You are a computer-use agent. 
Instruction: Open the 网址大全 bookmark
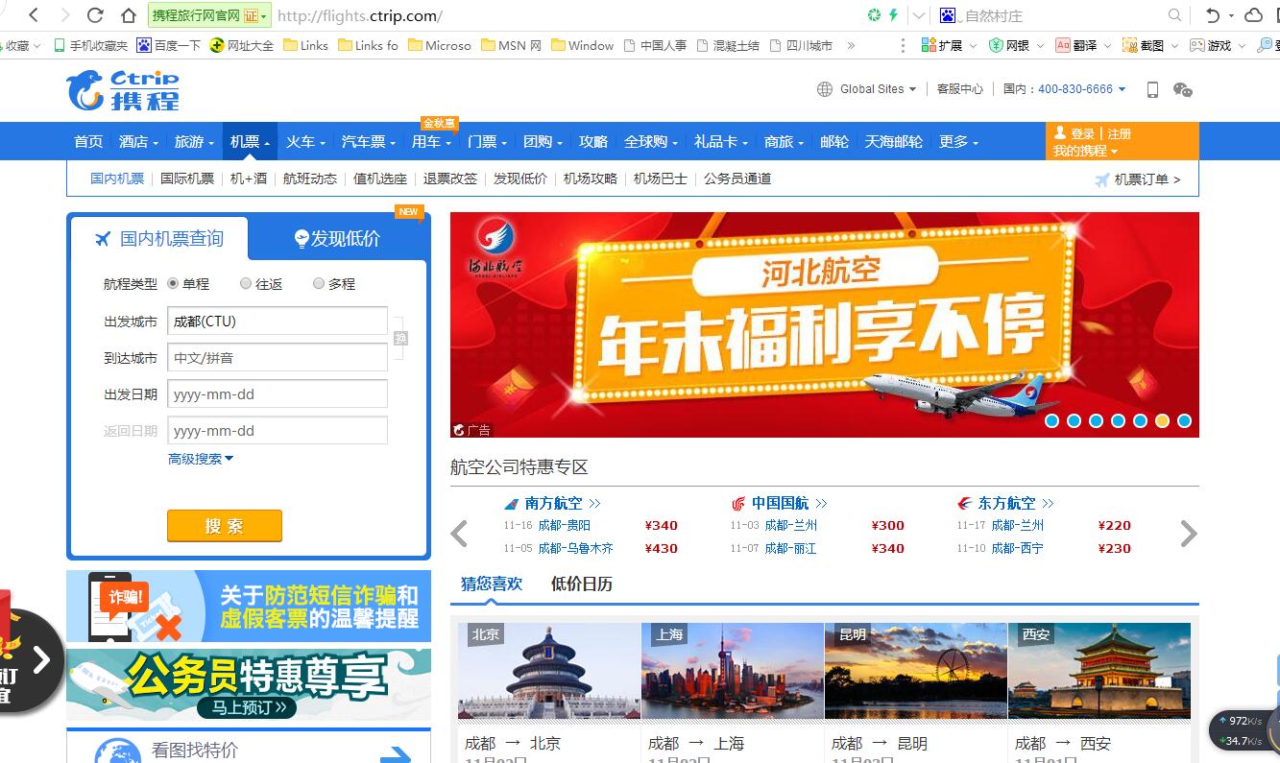coord(242,45)
